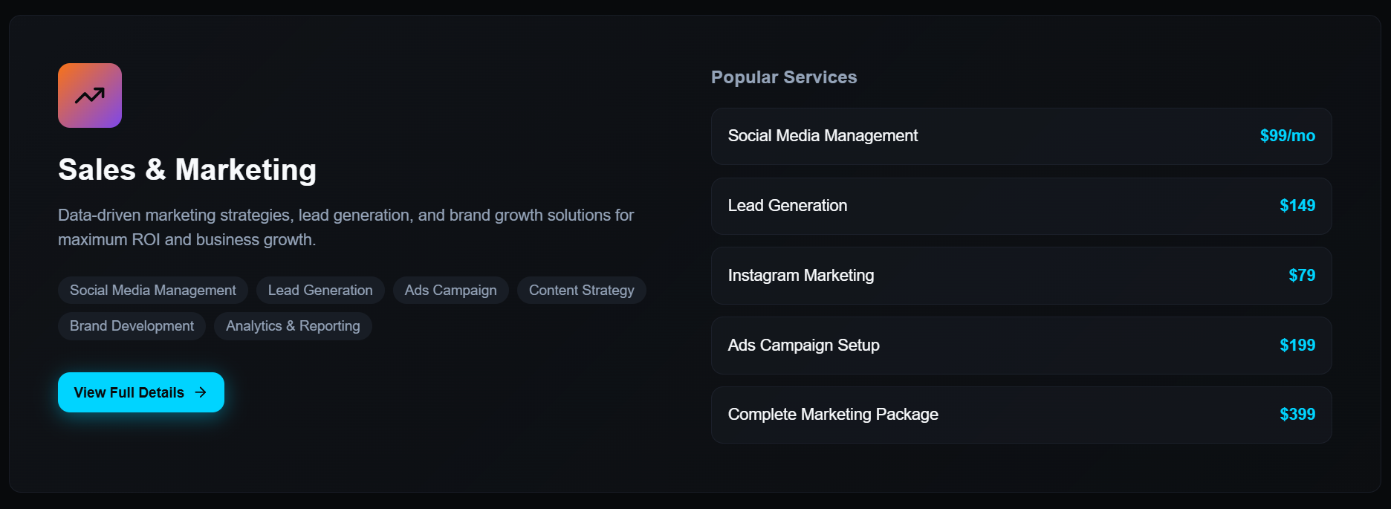Viewport: 1391px width, 509px height.
Task: Select the Instagram Marketing service
Action: click(1021, 276)
